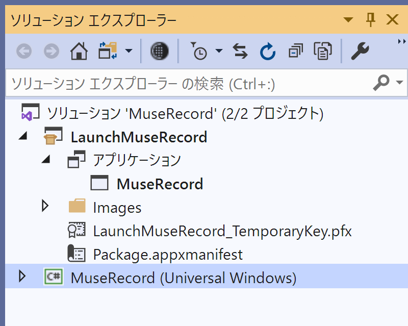Open search options dropdown beside magnifier
The width and height of the screenshot is (408, 326).
coord(399,83)
